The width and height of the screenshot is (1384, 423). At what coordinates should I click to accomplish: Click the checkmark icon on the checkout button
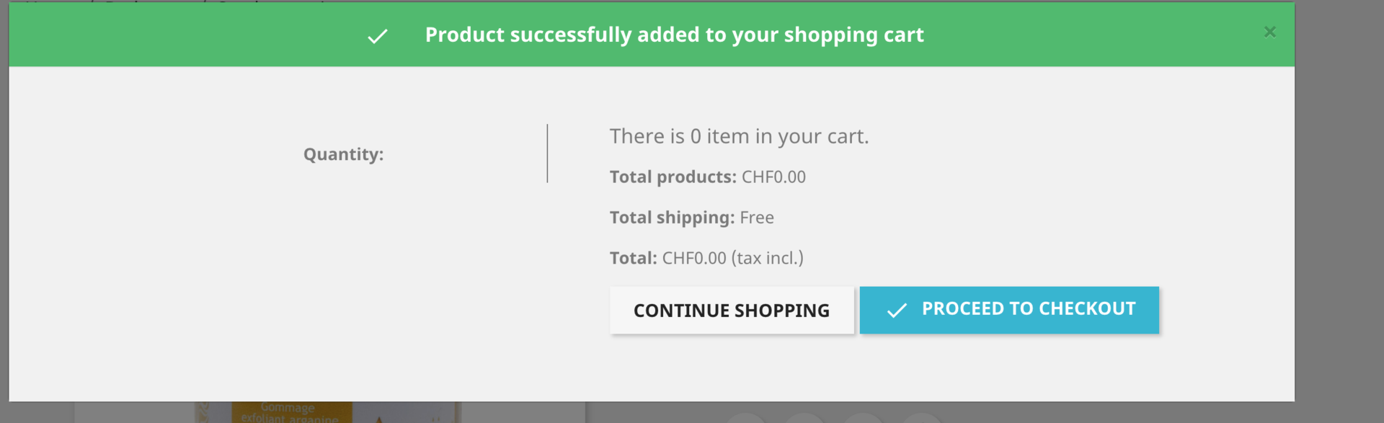coord(896,311)
